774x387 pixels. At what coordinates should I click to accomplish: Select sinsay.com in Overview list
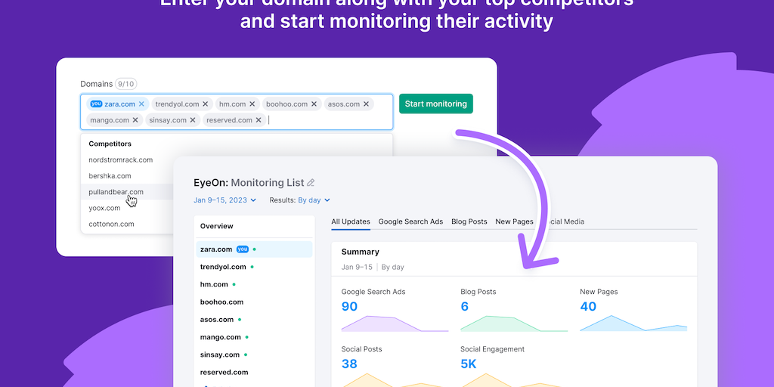(x=220, y=354)
